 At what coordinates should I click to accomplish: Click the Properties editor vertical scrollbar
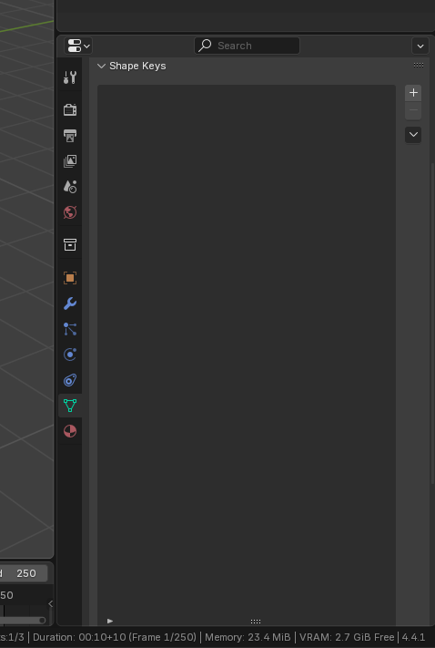[x=432, y=323]
